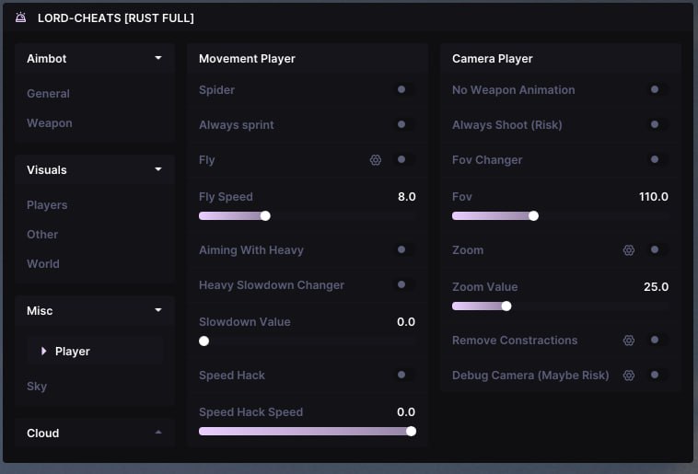Collapse the Visuals section arrow
The width and height of the screenshot is (698, 474).
pyautogui.click(x=158, y=169)
